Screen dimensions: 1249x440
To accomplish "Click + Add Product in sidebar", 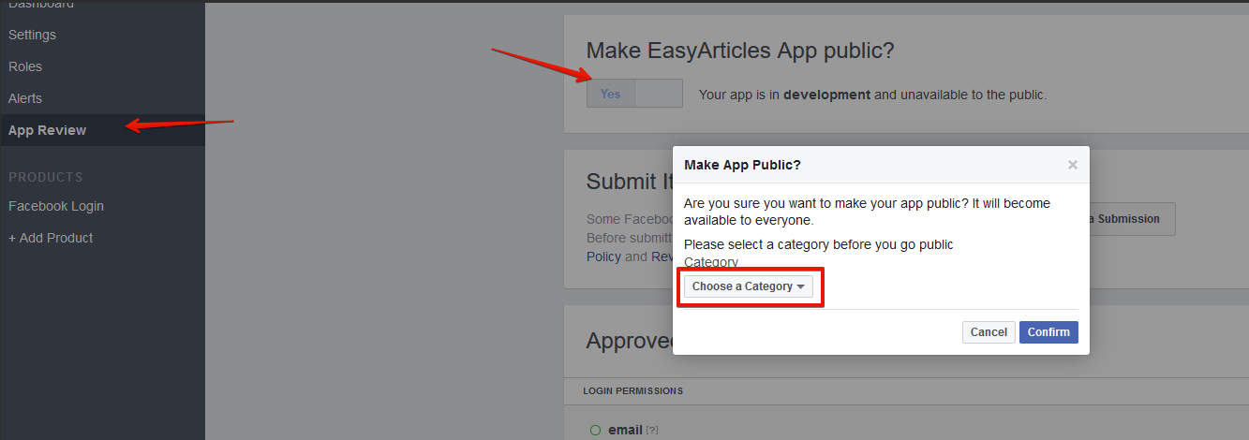I will [51, 238].
